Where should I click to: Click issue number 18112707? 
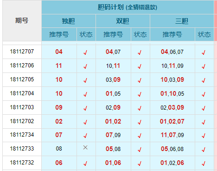(22, 52)
